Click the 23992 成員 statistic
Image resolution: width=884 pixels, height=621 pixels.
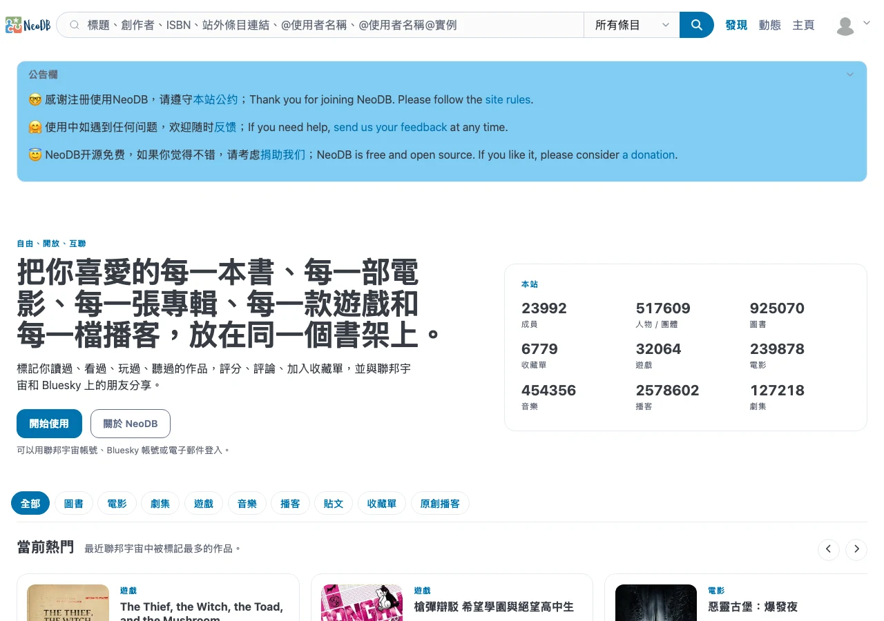pyautogui.click(x=544, y=315)
